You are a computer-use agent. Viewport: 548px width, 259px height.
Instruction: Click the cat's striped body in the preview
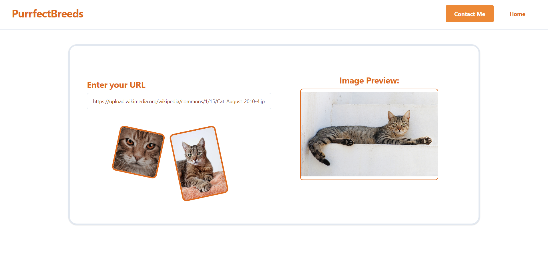[354, 134]
